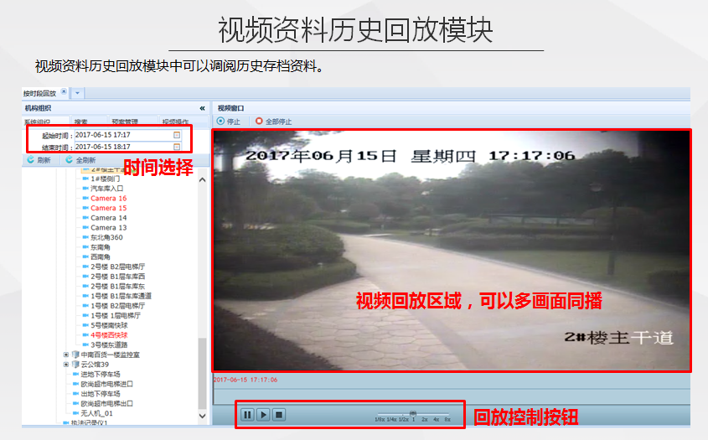Viewport: 708px width, 440px height.
Task: Stop playback with the square stop button
Action: pyautogui.click(x=279, y=414)
